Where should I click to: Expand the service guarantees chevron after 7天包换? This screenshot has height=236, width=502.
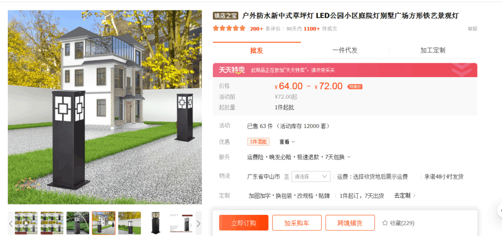coord(349,157)
